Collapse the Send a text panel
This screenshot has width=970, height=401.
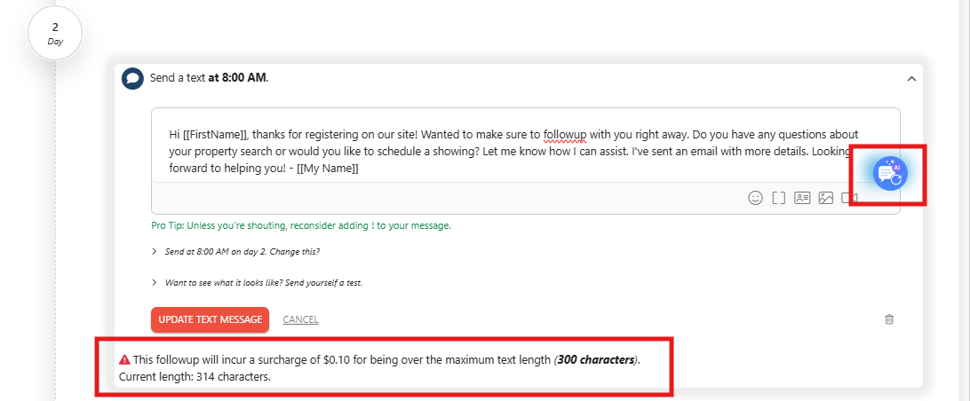click(x=911, y=78)
